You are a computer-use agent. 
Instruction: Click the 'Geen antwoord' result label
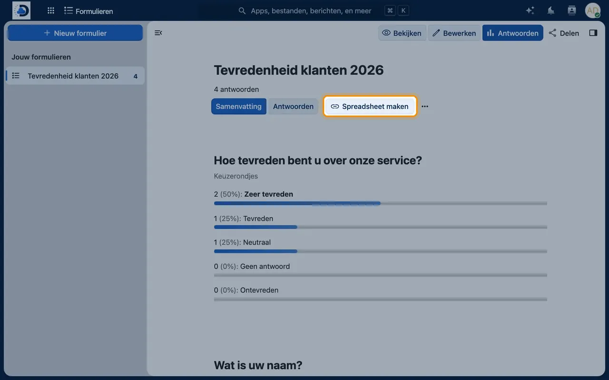pos(265,266)
